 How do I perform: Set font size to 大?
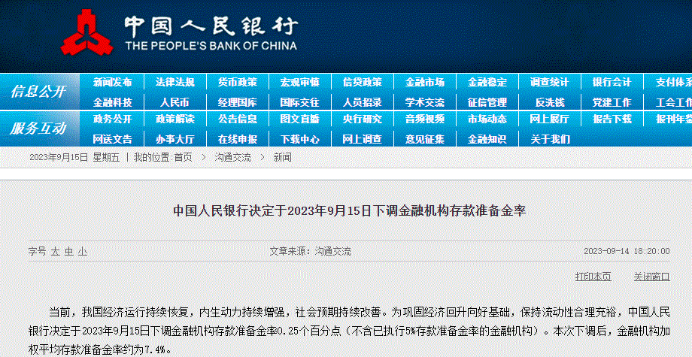tap(55, 252)
